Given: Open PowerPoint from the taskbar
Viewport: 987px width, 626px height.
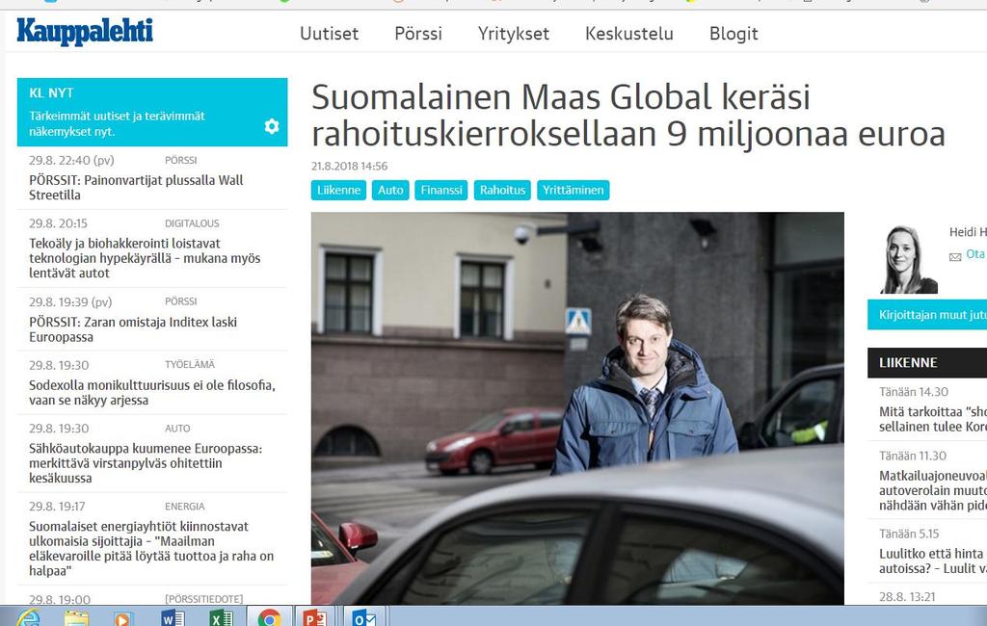Looking at the screenshot, I should (x=314, y=618).
